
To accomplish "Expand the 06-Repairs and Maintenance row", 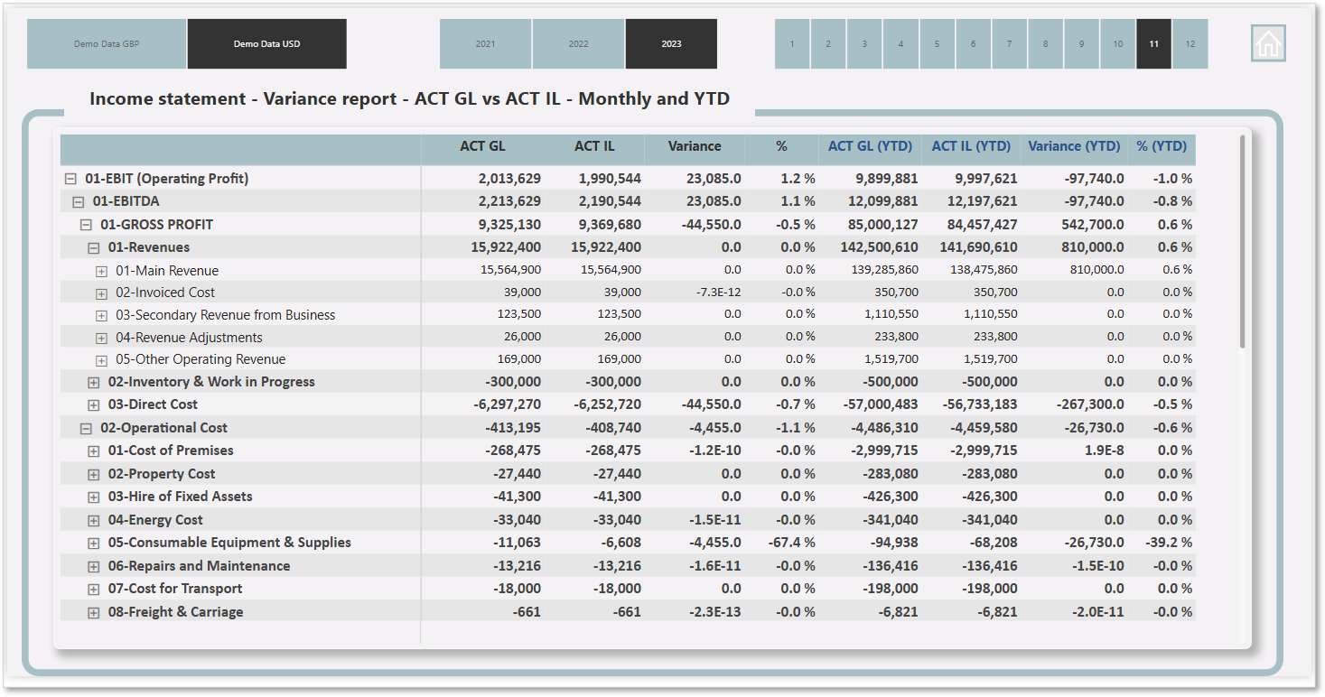I will point(93,566).
